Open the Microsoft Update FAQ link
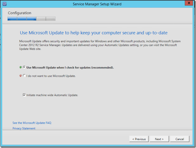The image size is (196, 148). (32, 123)
